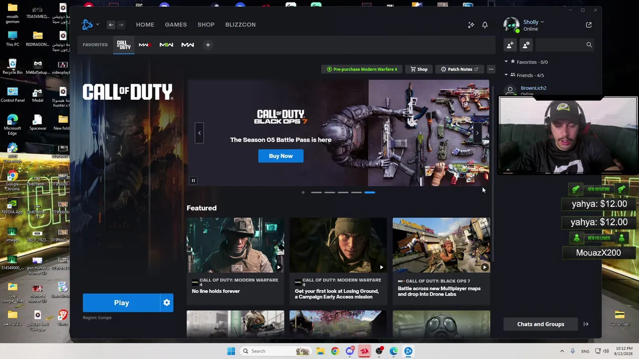Select the MW3 game icon in favorites
This screenshot has width=639, height=359.
[x=145, y=45]
